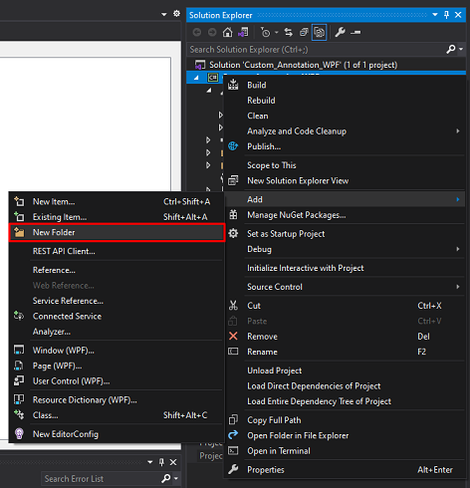Click the search magnifier in Solution Explorer
470x488 pixels.
pyautogui.click(x=451, y=50)
